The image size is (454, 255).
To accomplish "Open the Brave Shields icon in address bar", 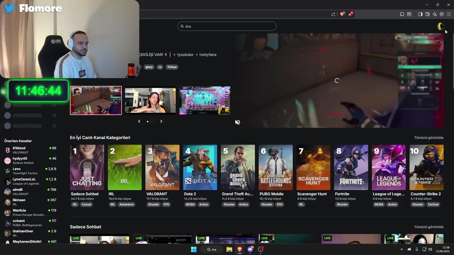I will pyautogui.click(x=342, y=14).
